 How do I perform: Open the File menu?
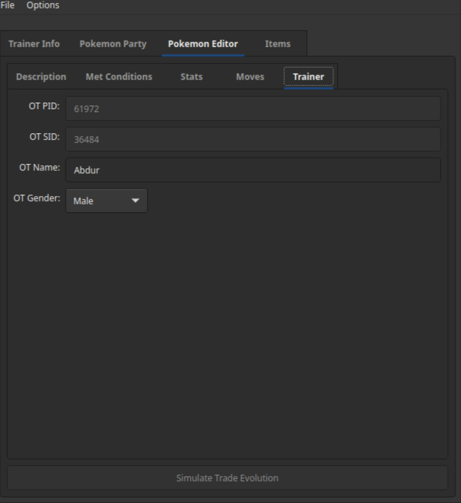pyautogui.click(x=7, y=5)
